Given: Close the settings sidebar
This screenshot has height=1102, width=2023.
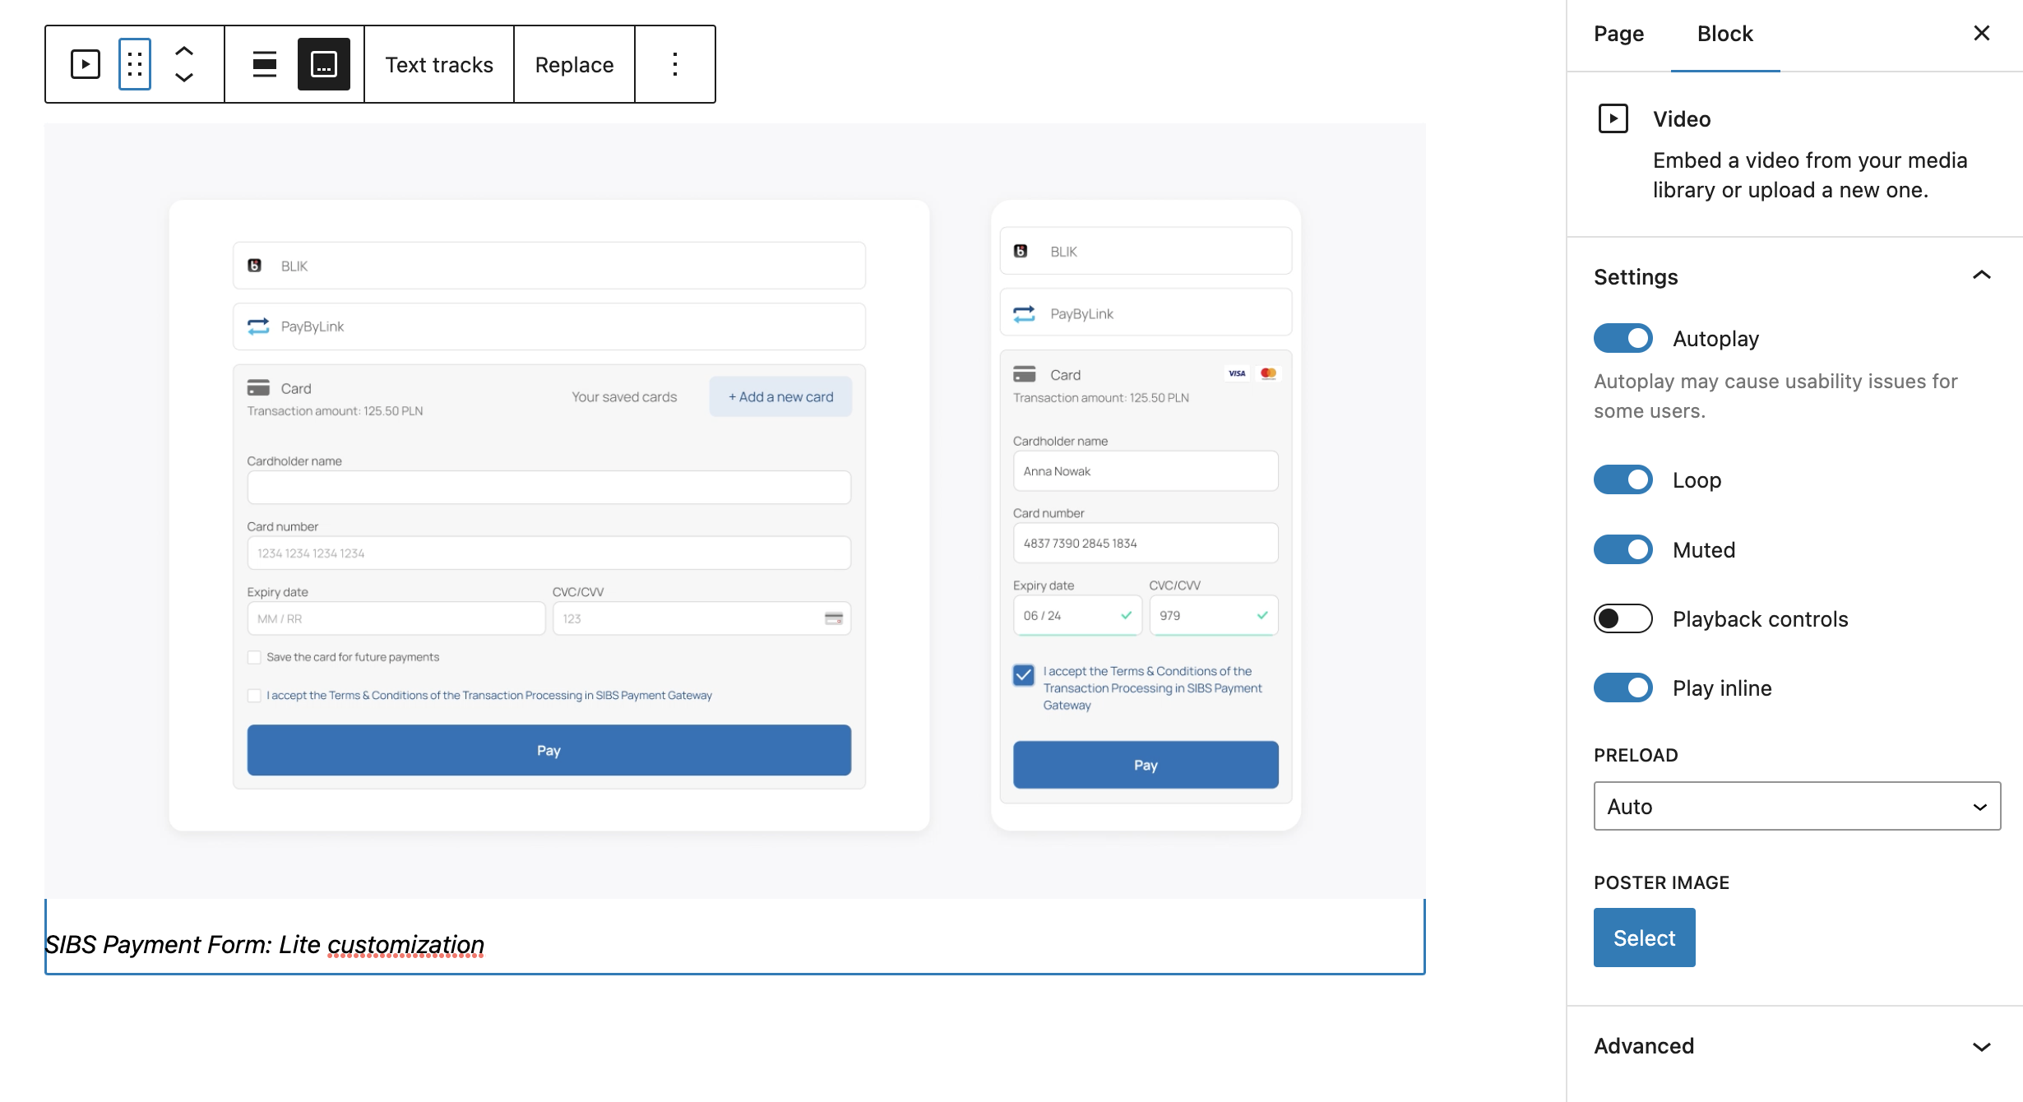Looking at the screenshot, I should click(1982, 33).
